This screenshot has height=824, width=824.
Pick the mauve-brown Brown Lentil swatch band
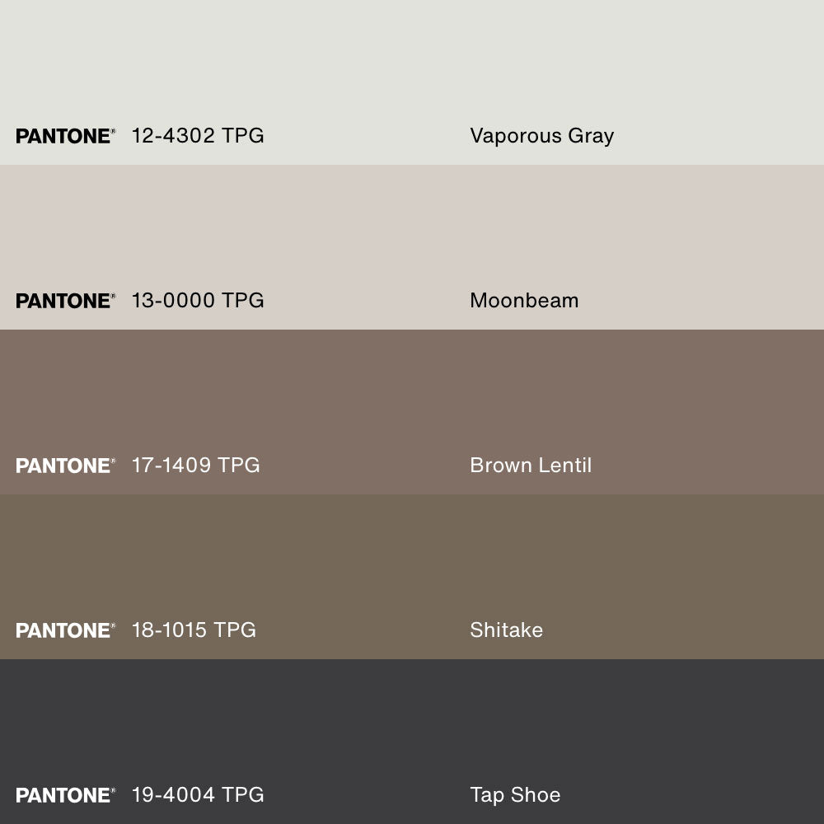tap(412, 387)
